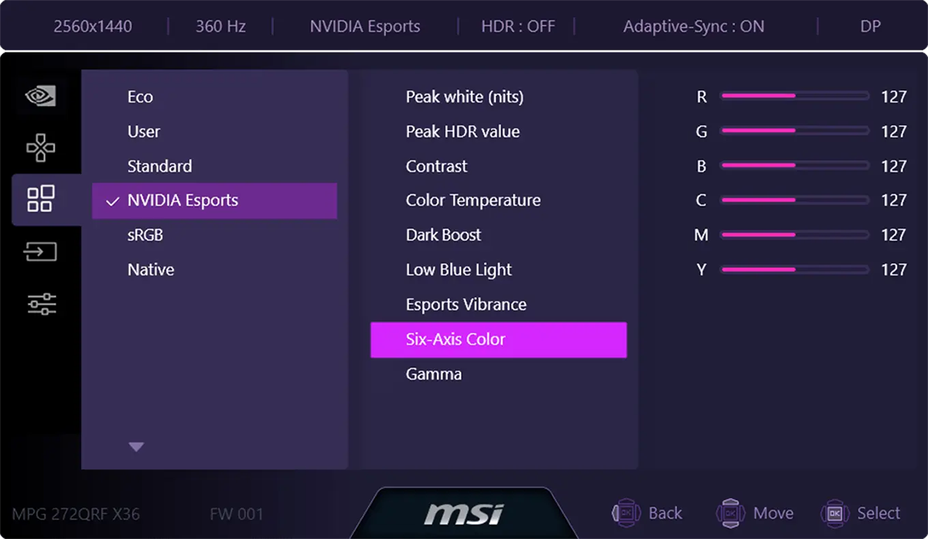
Task: Choose the Dark Boost option
Action: [x=444, y=234]
